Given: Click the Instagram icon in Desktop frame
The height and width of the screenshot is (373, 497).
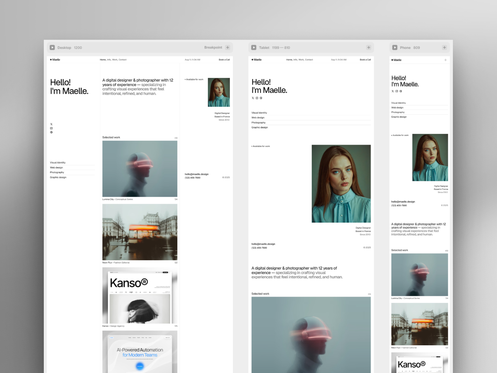Looking at the screenshot, I should (51, 128).
